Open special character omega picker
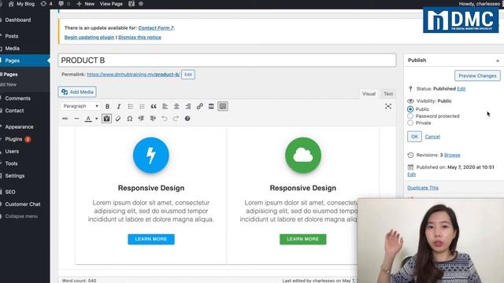504x283 pixels. pos(129,119)
